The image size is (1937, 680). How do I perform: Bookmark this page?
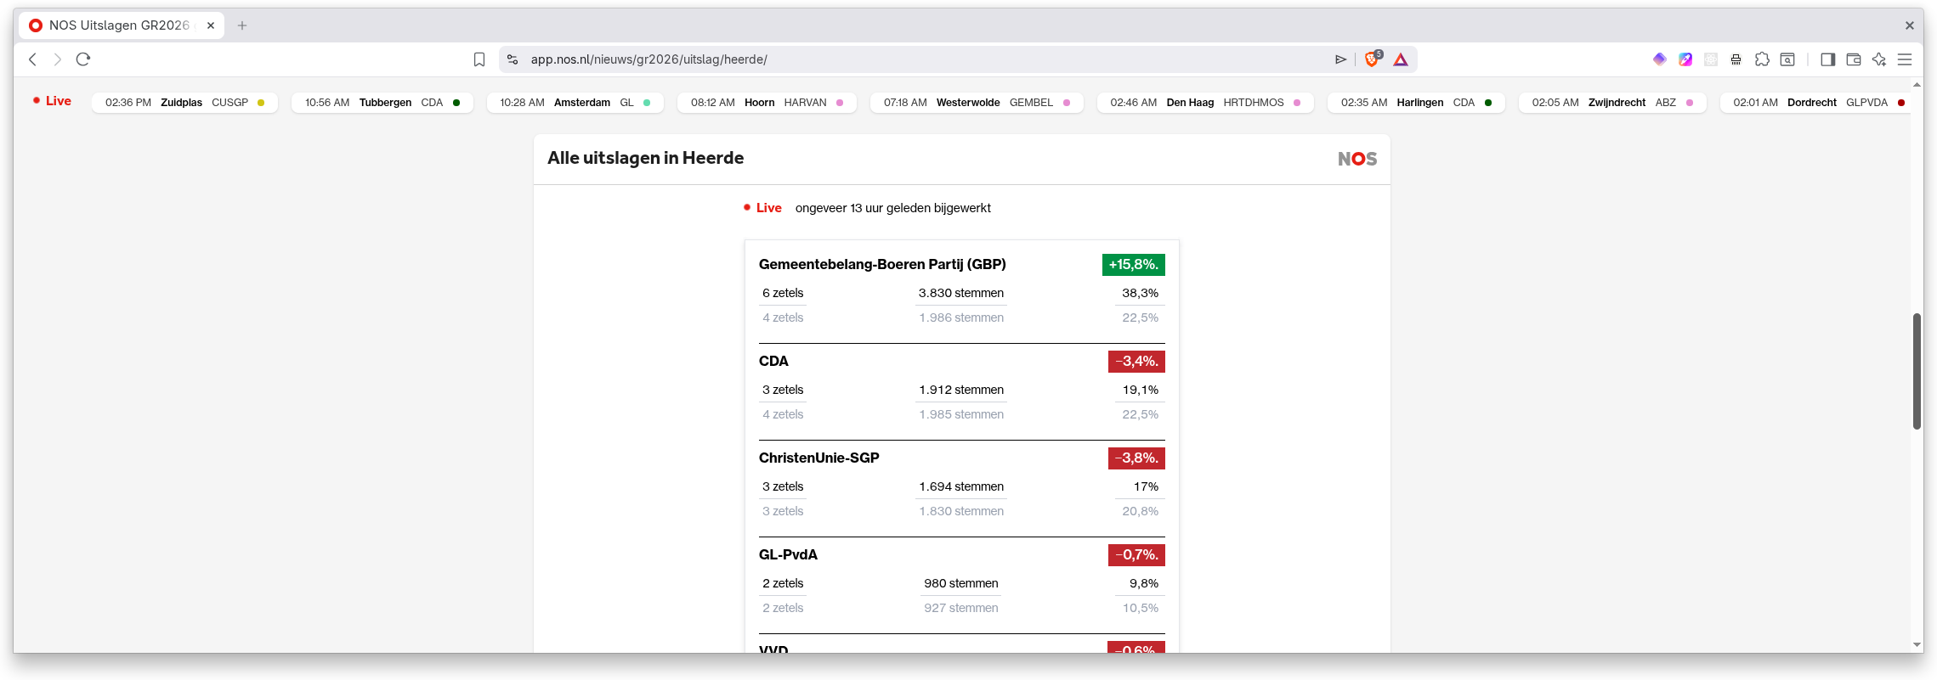tap(479, 59)
